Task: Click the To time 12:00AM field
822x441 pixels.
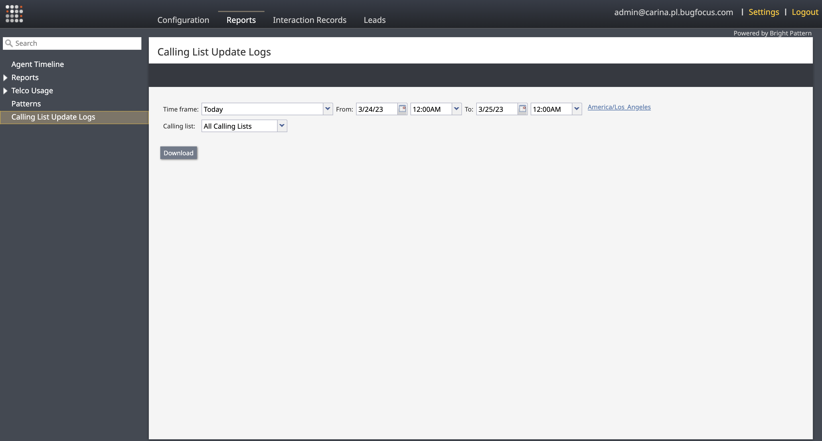Action: point(552,109)
